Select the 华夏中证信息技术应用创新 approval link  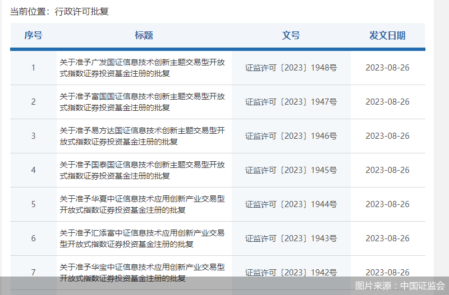(x=143, y=204)
